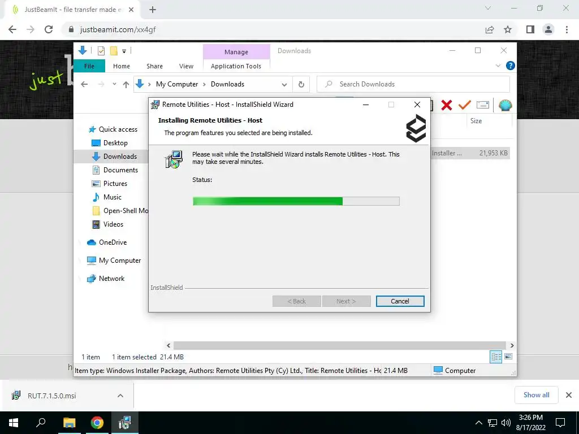This screenshot has height=434, width=579.
Task: Click Show all downloads
Action: (536, 395)
